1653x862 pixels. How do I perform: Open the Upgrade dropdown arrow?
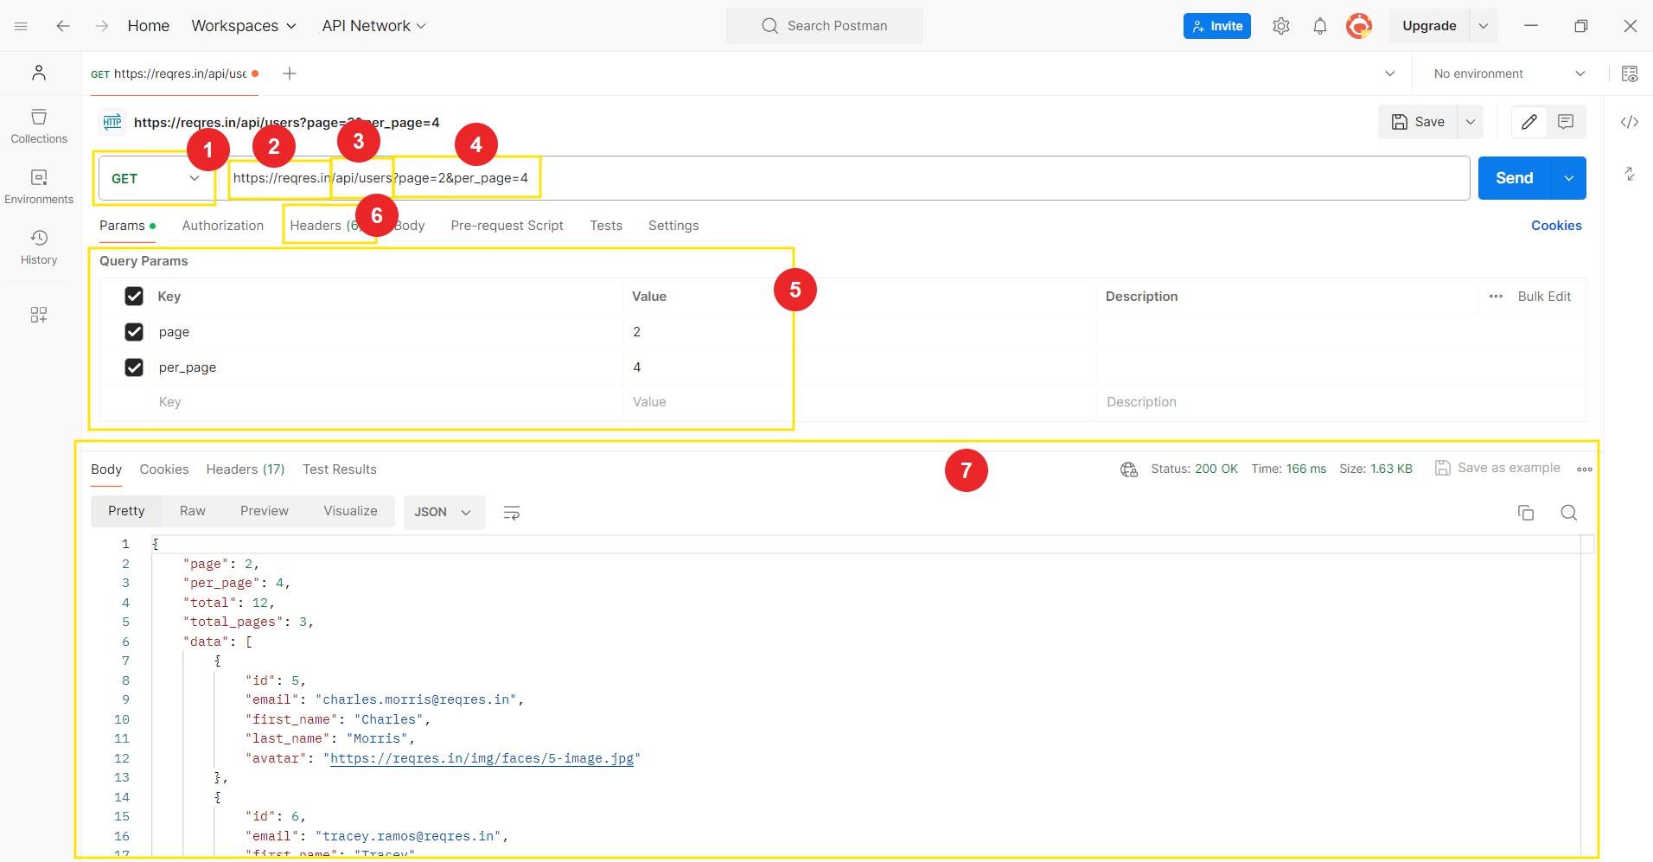tap(1484, 26)
